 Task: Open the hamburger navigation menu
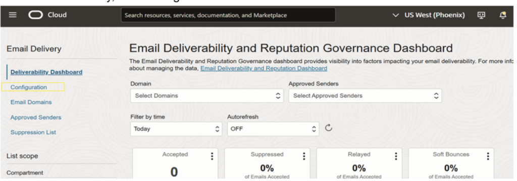point(13,15)
